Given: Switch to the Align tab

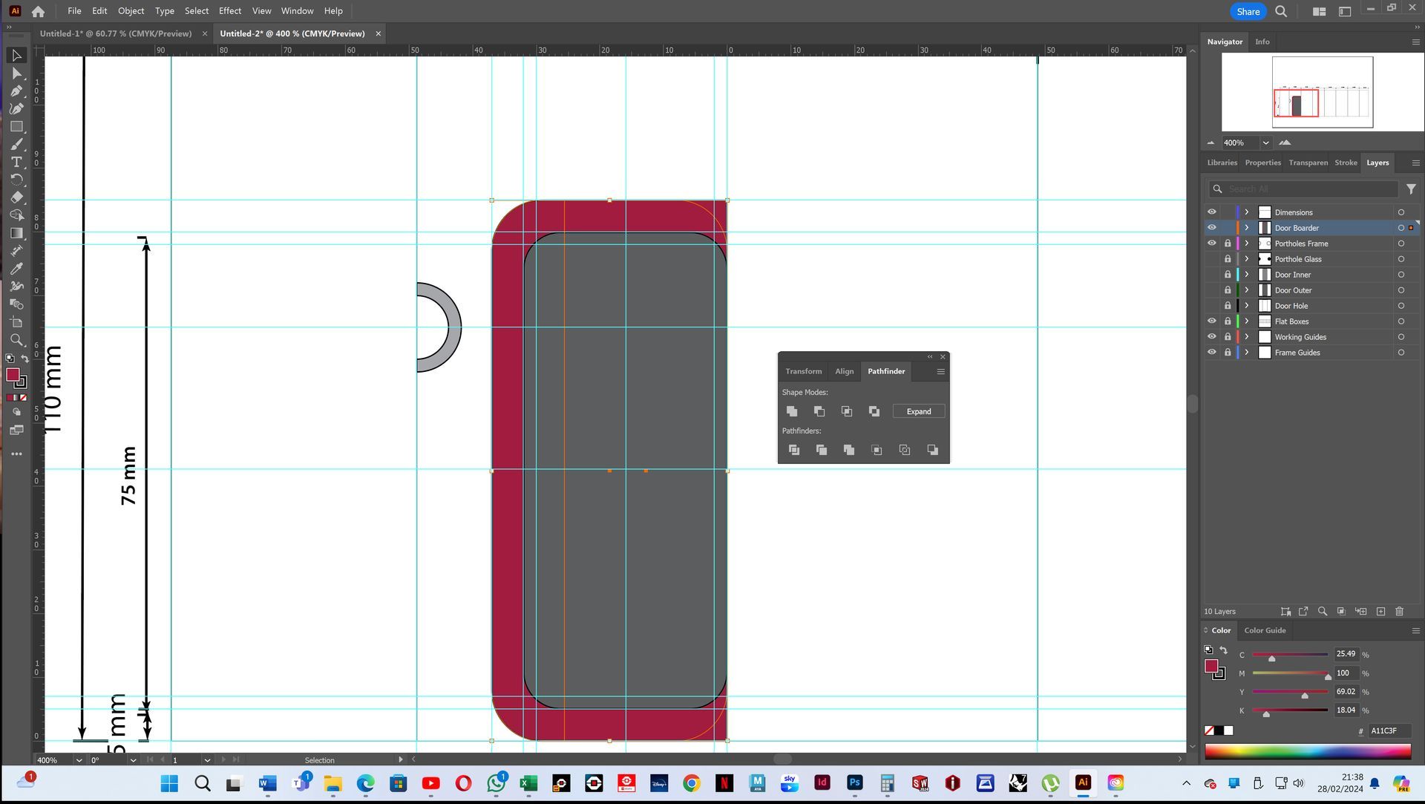Looking at the screenshot, I should (844, 371).
